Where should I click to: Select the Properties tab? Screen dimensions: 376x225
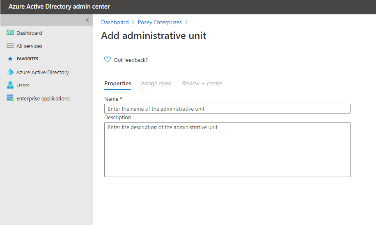pyautogui.click(x=117, y=83)
